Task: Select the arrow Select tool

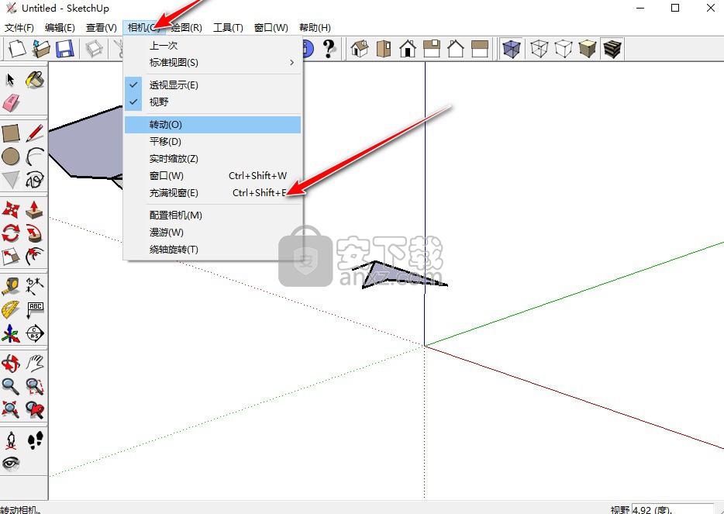Action: coord(11,80)
